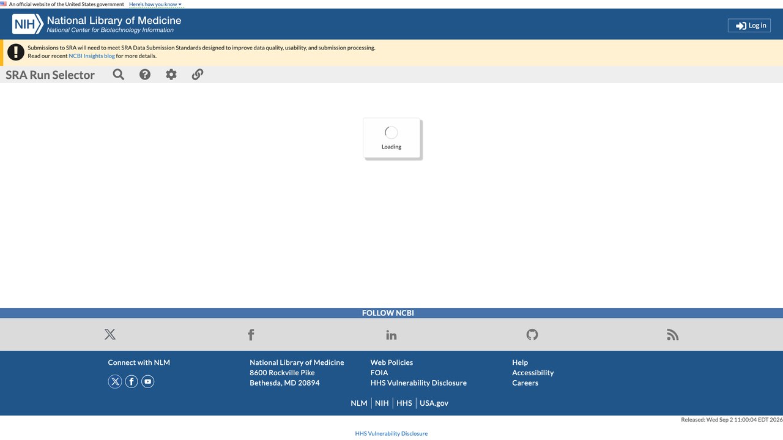
Task: Open the NCBI GitHub icon
Action: (532, 334)
